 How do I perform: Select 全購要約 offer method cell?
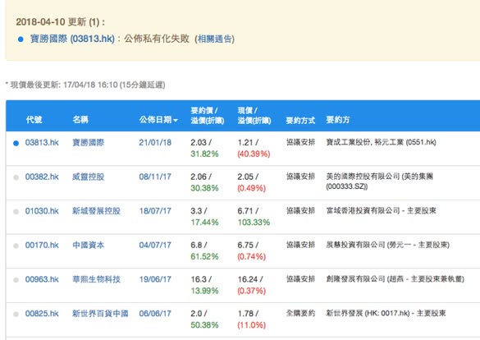[300, 313]
